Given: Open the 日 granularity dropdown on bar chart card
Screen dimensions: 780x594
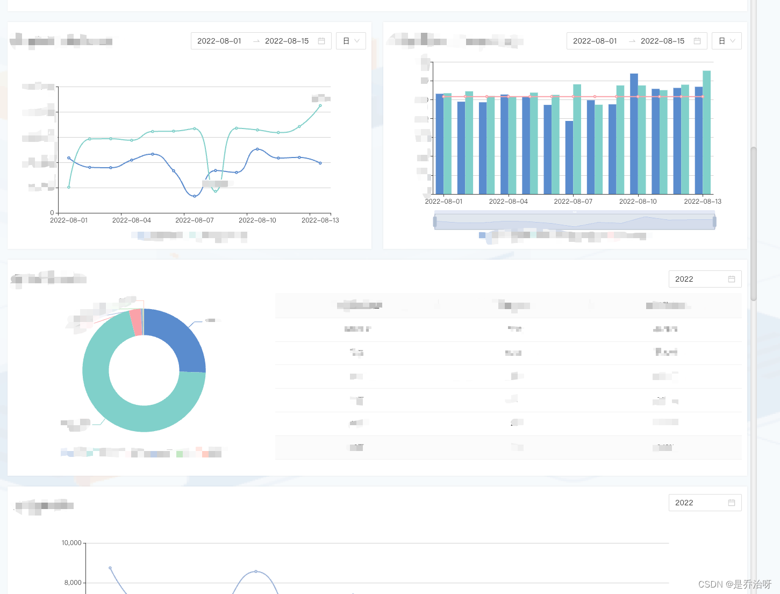Looking at the screenshot, I should (727, 41).
